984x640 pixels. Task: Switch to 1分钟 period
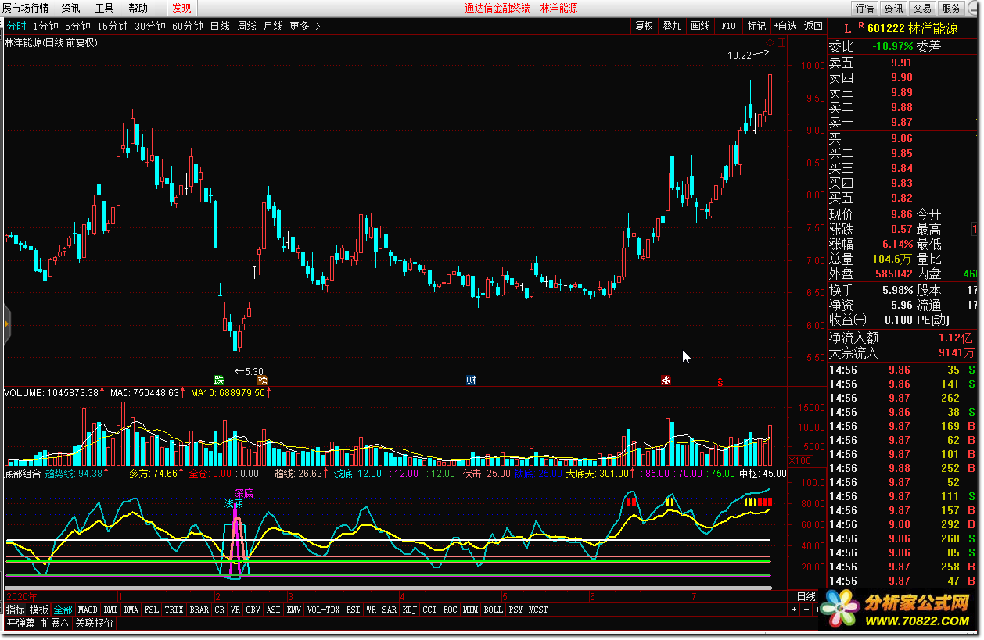point(45,26)
